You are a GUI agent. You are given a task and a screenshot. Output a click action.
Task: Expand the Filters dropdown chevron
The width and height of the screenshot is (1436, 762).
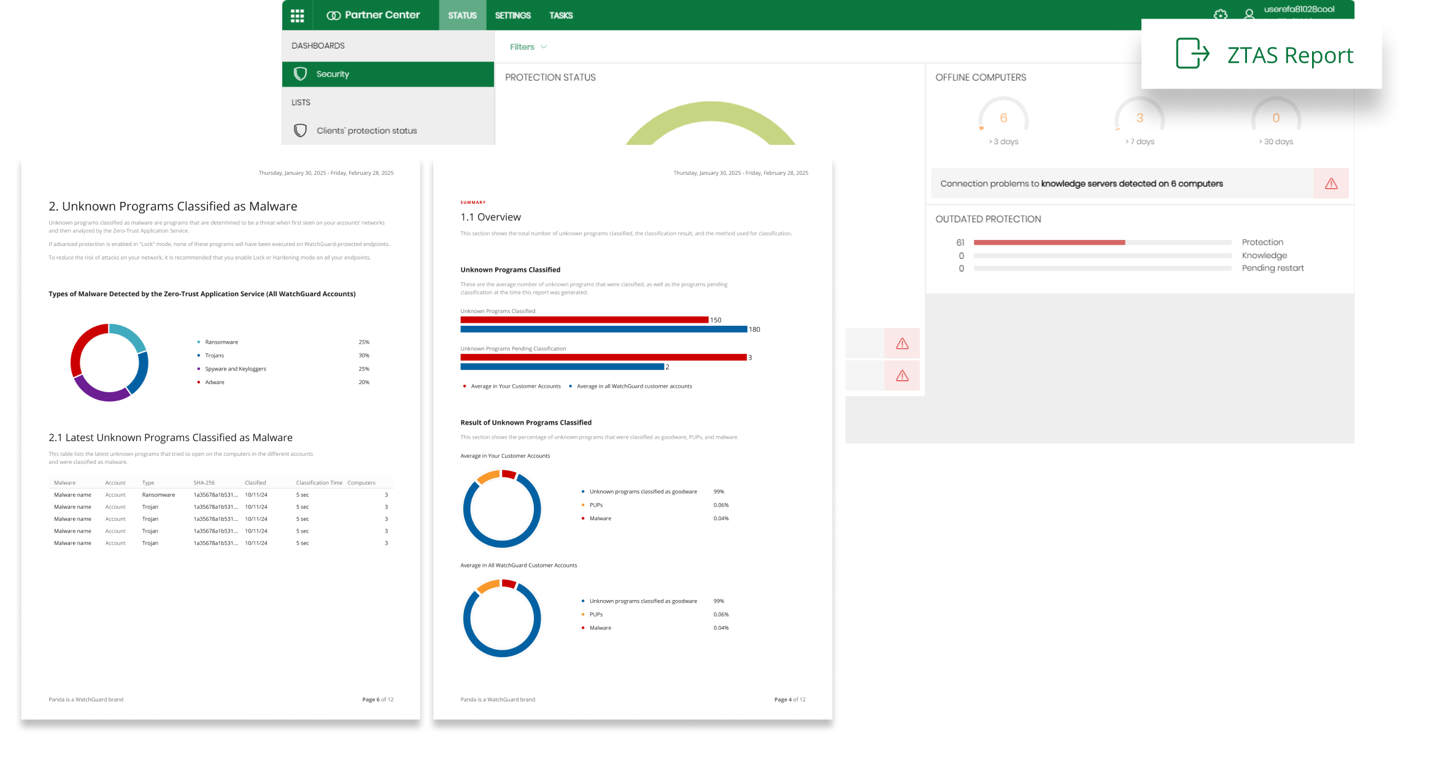[x=544, y=47]
